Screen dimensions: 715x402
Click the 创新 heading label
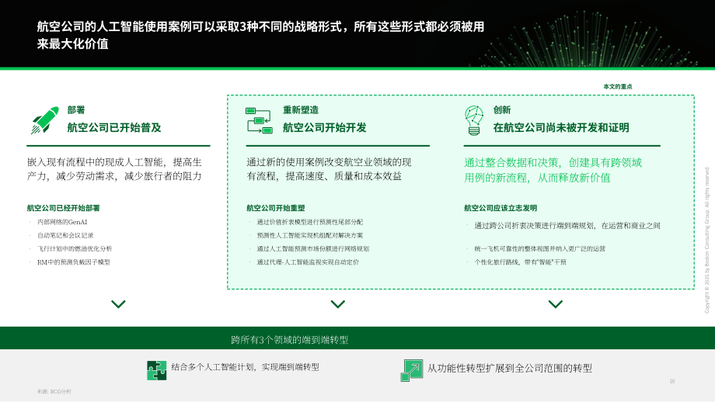pos(501,109)
